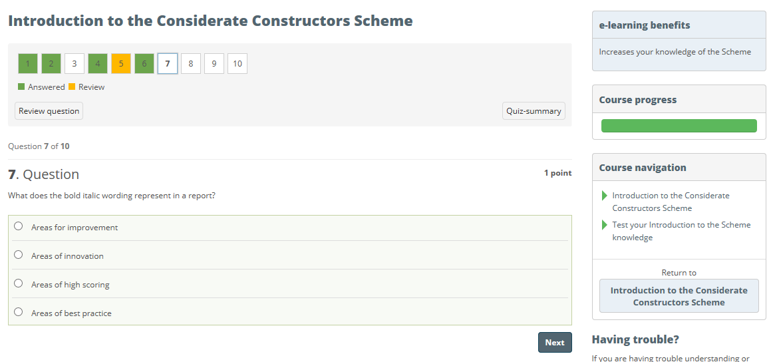Click the Return to course button
The image size is (773, 362).
pos(679,296)
